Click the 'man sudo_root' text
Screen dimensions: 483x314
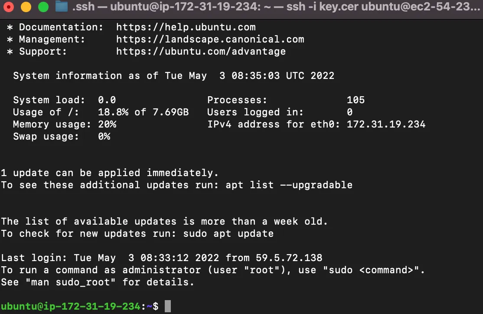tap(71, 282)
